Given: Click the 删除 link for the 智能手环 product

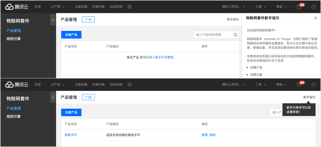Looking at the screenshot, I should point(213,135).
